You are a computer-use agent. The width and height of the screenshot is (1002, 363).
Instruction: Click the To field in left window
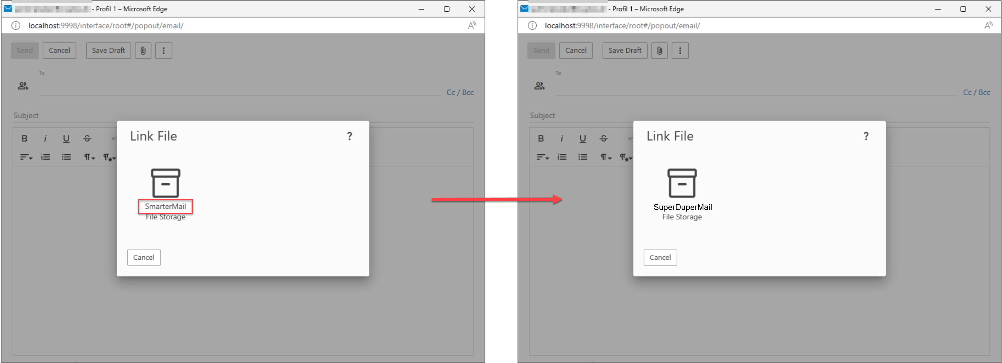[x=240, y=86]
